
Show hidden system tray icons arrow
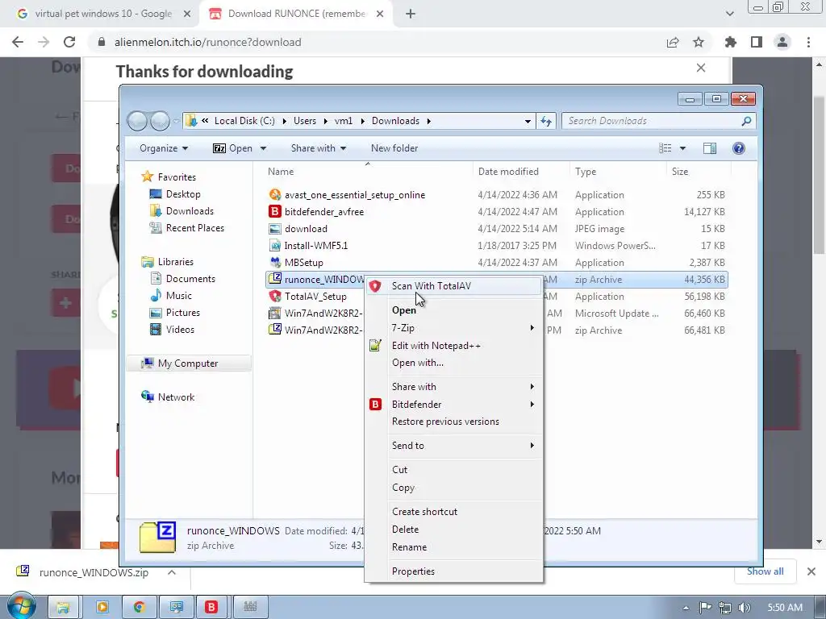pyautogui.click(x=686, y=608)
